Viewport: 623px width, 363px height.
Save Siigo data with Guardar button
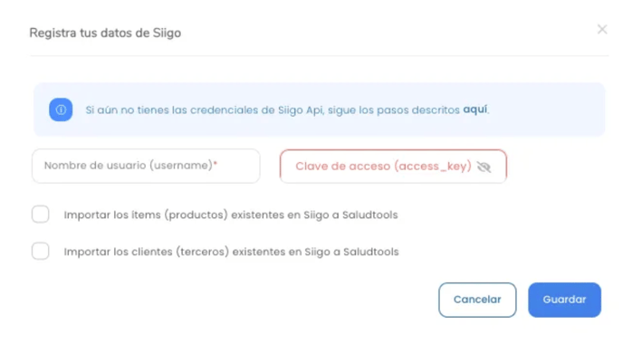[x=564, y=300]
